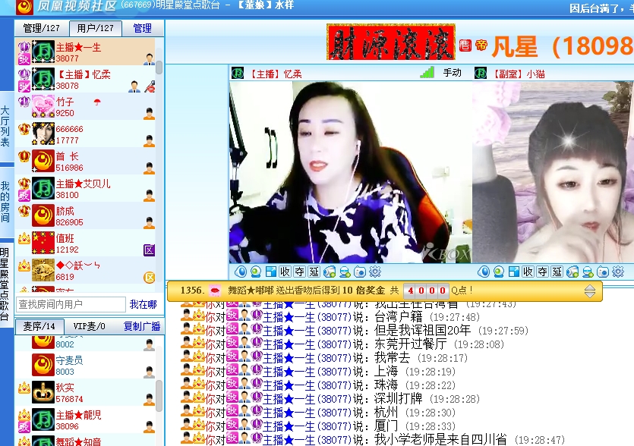Click the red 售 badge beside 凡星
This screenshot has width=634, height=446.
(465, 46)
